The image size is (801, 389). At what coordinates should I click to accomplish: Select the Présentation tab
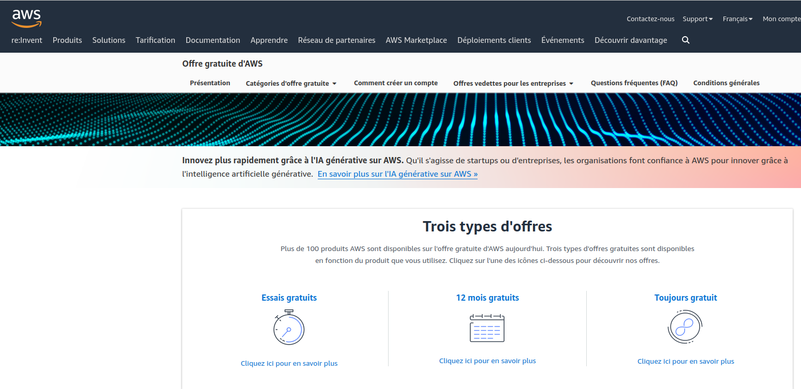[210, 83]
